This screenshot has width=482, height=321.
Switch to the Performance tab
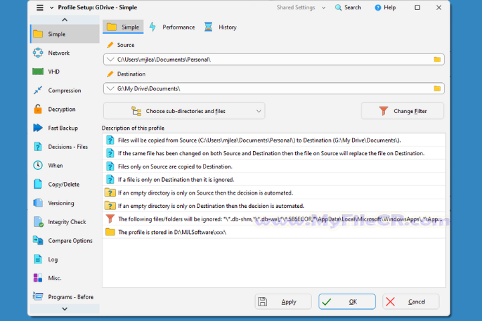(x=172, y=27)
